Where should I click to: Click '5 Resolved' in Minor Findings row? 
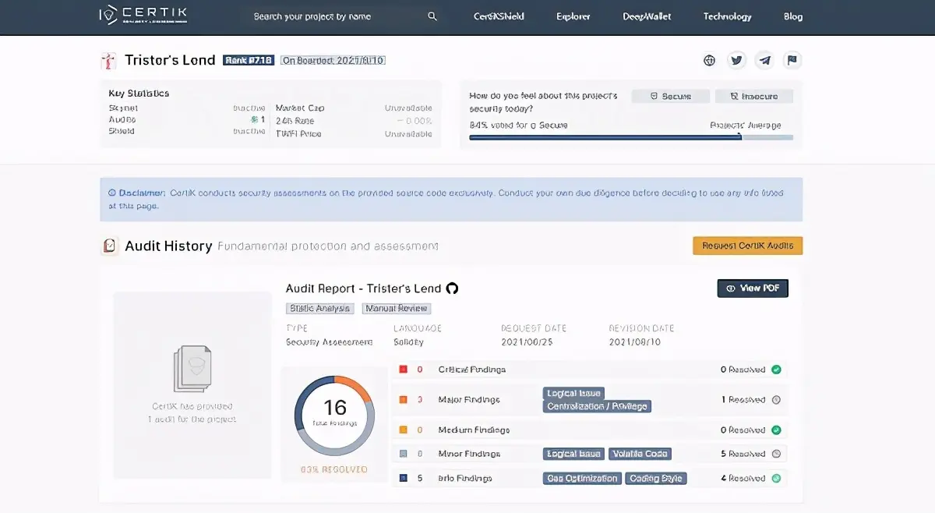(x=743, y=454)
